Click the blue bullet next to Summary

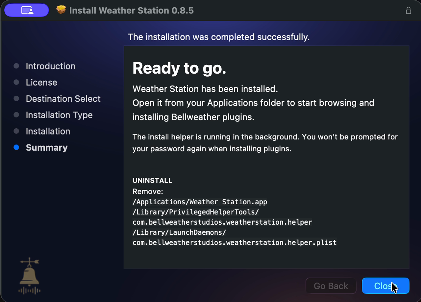point(16,147)
